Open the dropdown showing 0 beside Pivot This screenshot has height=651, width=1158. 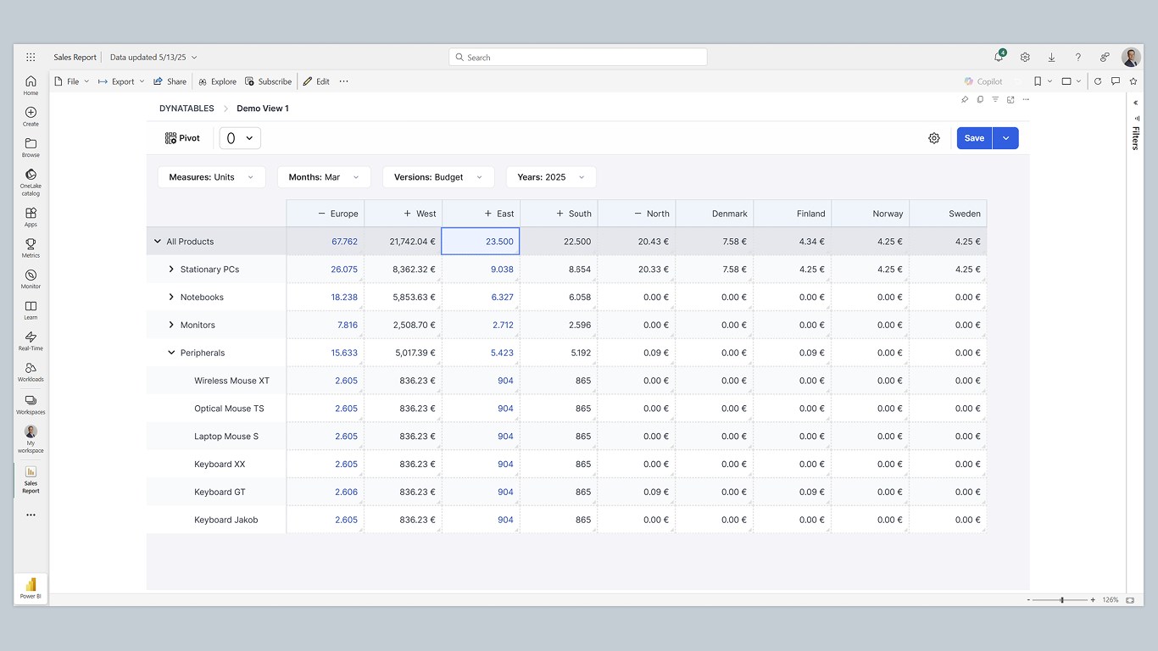[240, 138]
